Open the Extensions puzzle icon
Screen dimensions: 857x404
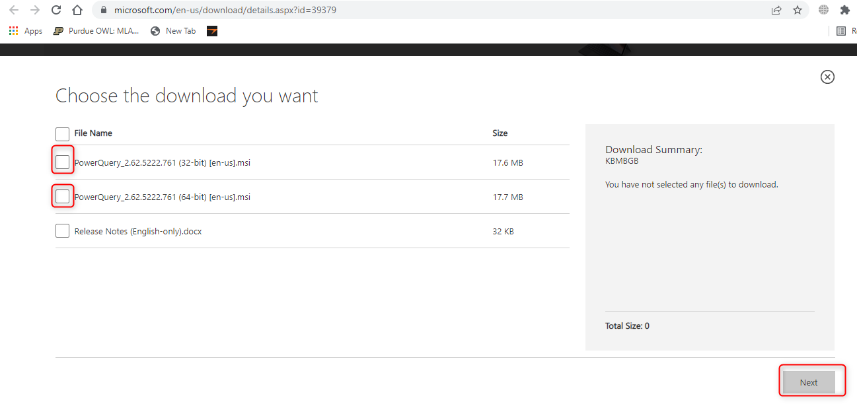tap(844, 11)
